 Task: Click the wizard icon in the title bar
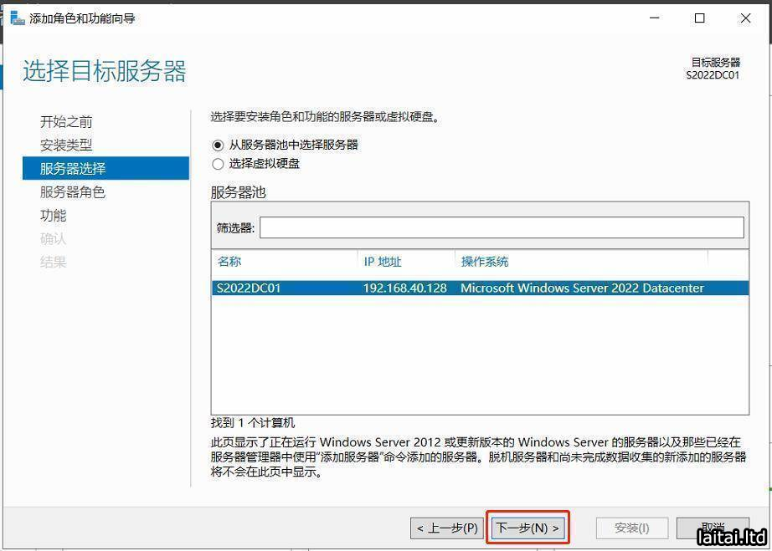17,18
